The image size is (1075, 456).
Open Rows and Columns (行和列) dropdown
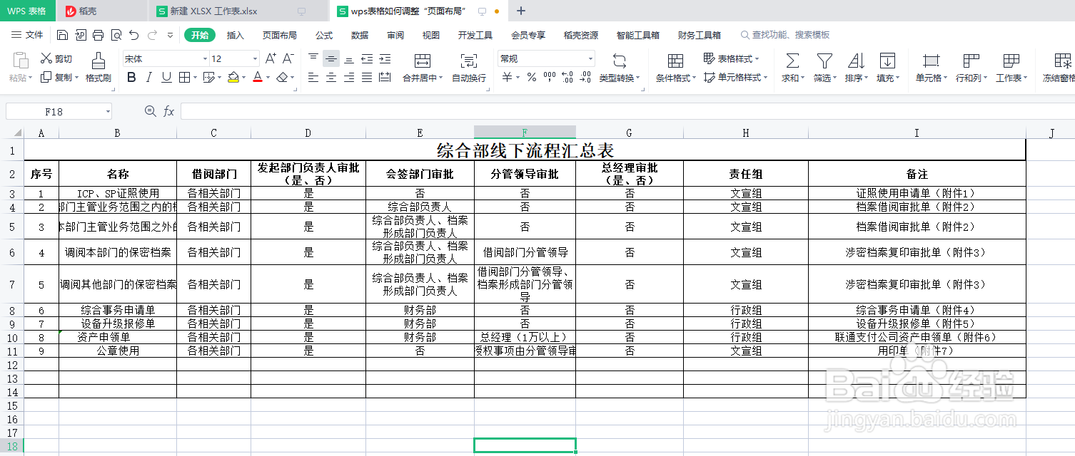971,68
